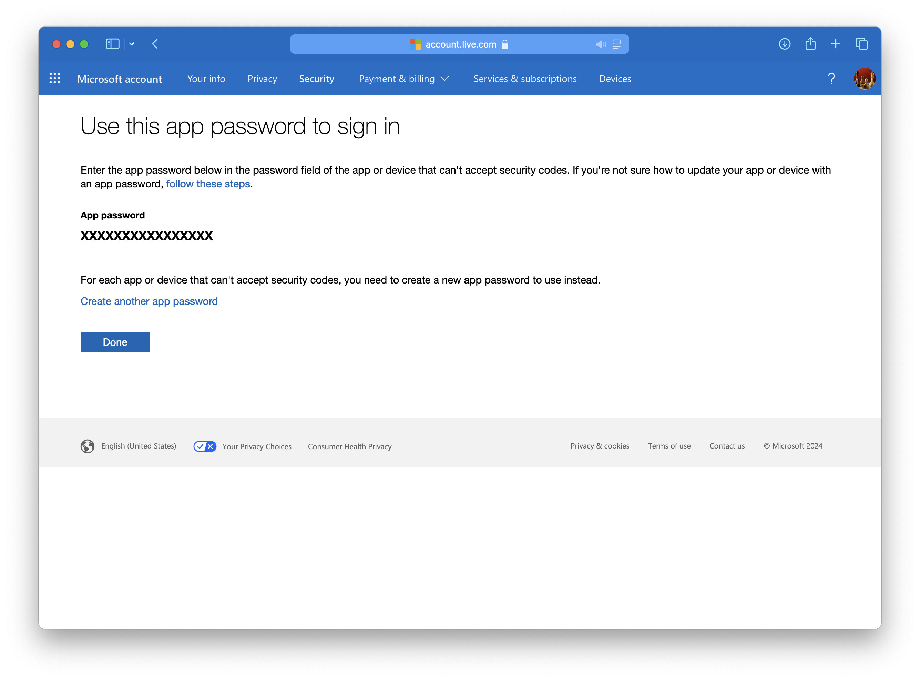
Task: Click the account.live.com address field
Action: click(x=459, y=44)
